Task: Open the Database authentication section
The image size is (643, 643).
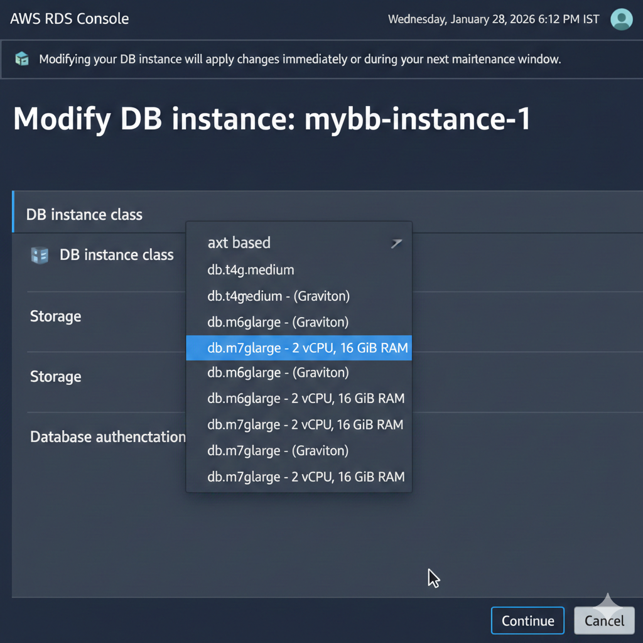Action: [x=107, y=437]
